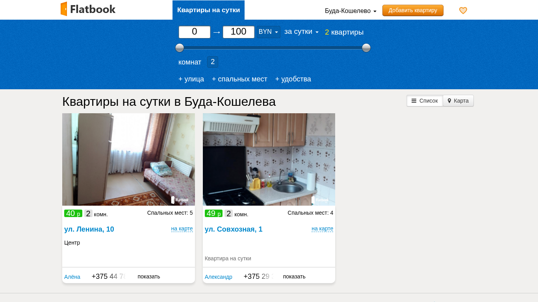Click the 40 р price badge
This screenshot has height=302, width=538.
(x=73, y=214)
